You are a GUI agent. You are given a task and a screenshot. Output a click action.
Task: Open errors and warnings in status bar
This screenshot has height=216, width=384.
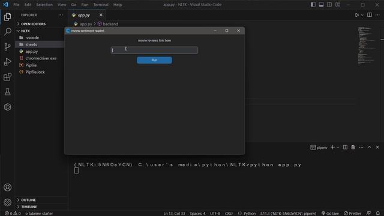click(x=13, y=214)
